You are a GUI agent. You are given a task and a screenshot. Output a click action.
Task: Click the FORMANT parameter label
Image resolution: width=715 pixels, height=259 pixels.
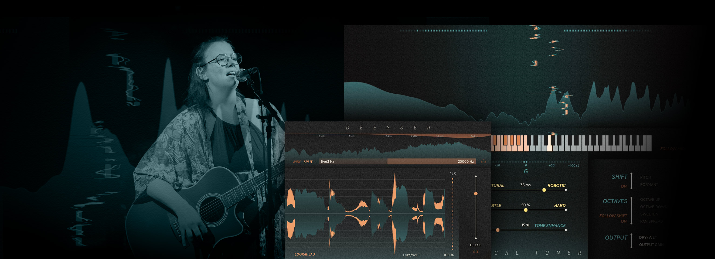(649, 185)
